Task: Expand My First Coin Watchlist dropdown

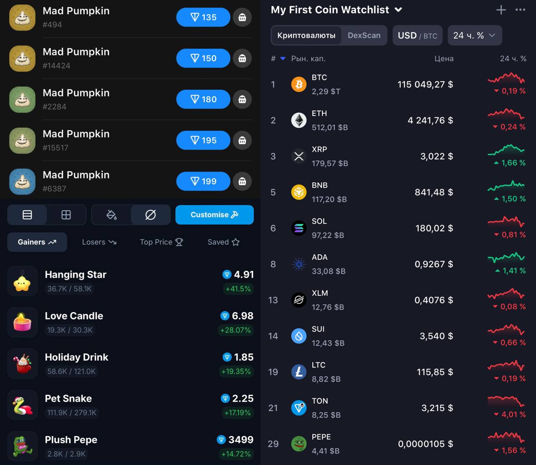Action: 399,10
